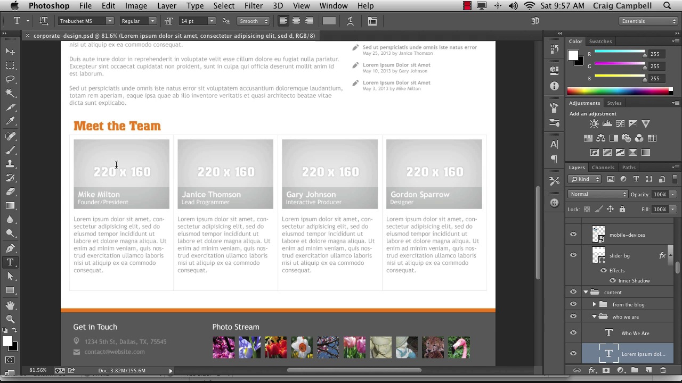Open the anti-aliasing Smooth dropdown

click(254, 21)
